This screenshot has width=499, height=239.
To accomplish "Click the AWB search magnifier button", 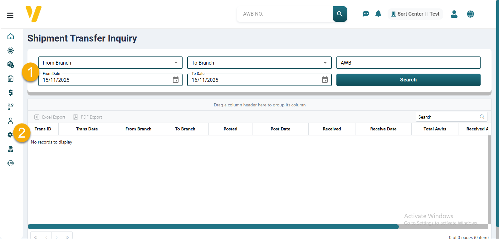I will (340, 14).
